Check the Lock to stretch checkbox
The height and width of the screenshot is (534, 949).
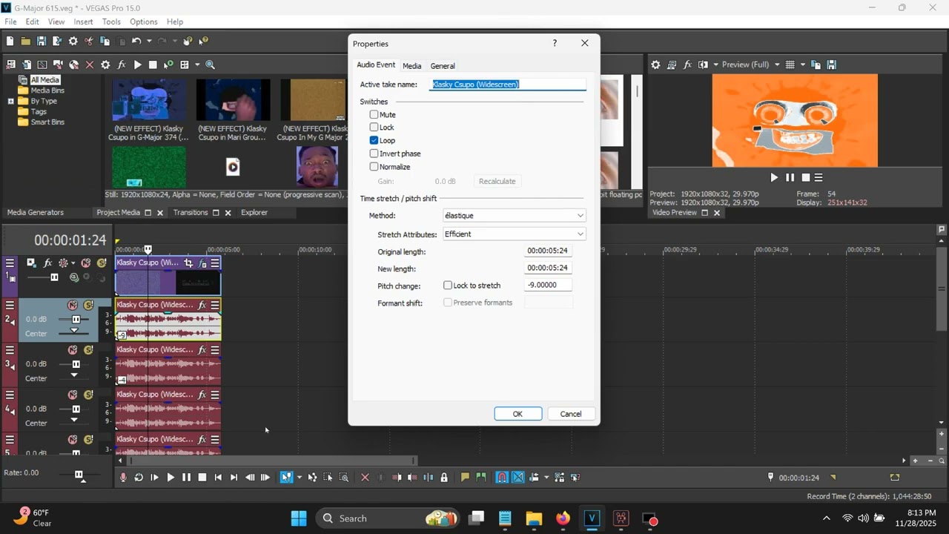click(x=448, y=286)
